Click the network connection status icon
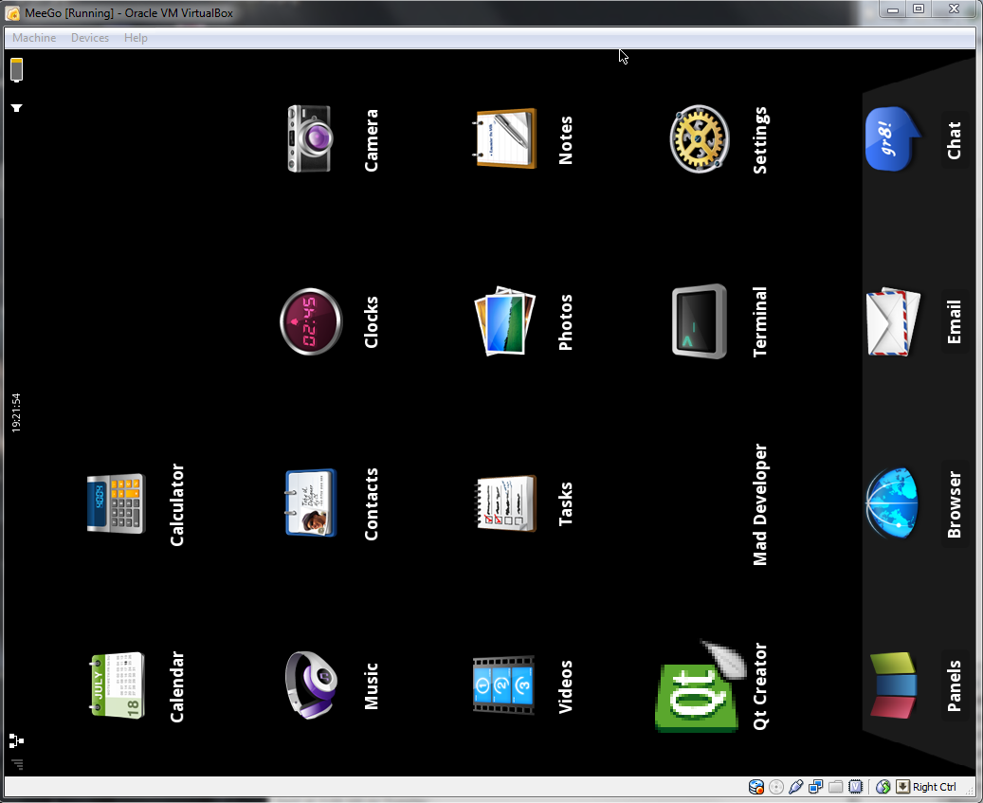Image resolution: width=983 pixels, height=803 pixels. (x=17, y=741)
